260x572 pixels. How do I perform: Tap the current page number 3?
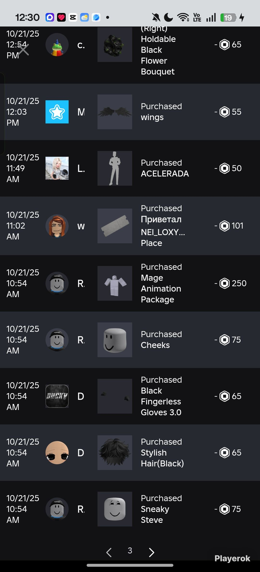pos(130,550)
